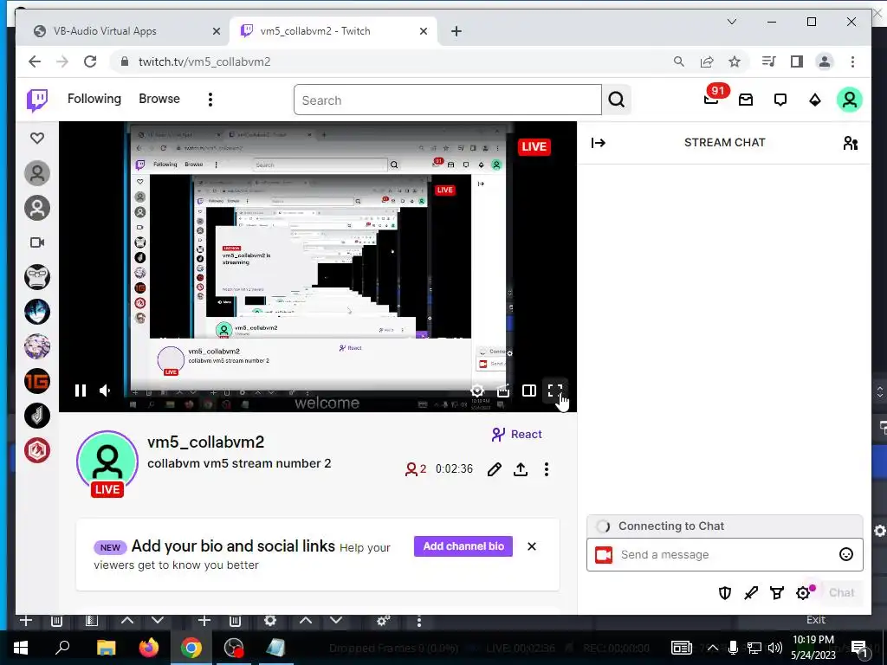Reload the page in Chrome
The image size is (887, 665).
90,61
